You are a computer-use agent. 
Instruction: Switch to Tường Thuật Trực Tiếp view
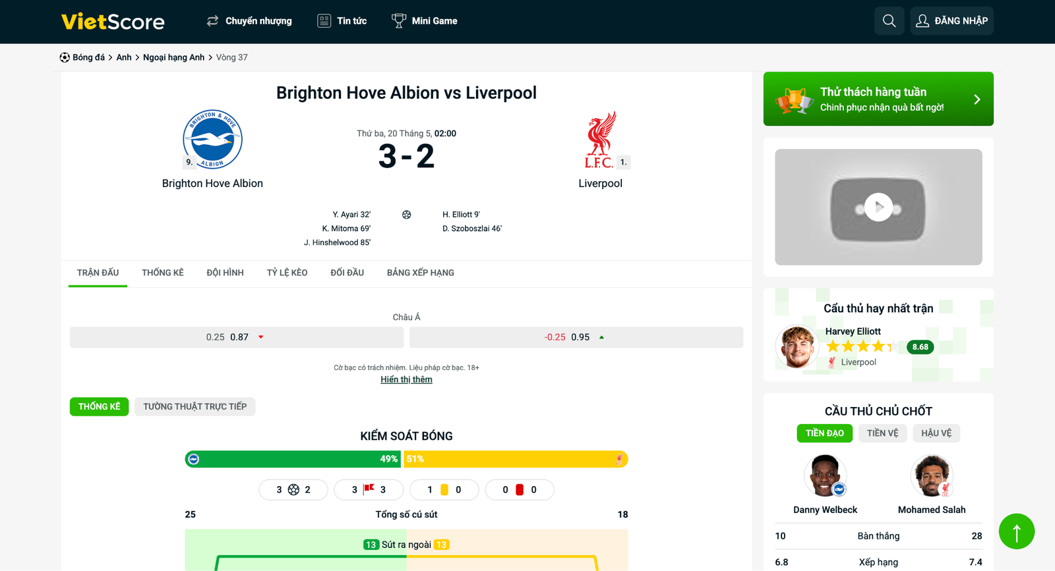[x=195, y=406]
